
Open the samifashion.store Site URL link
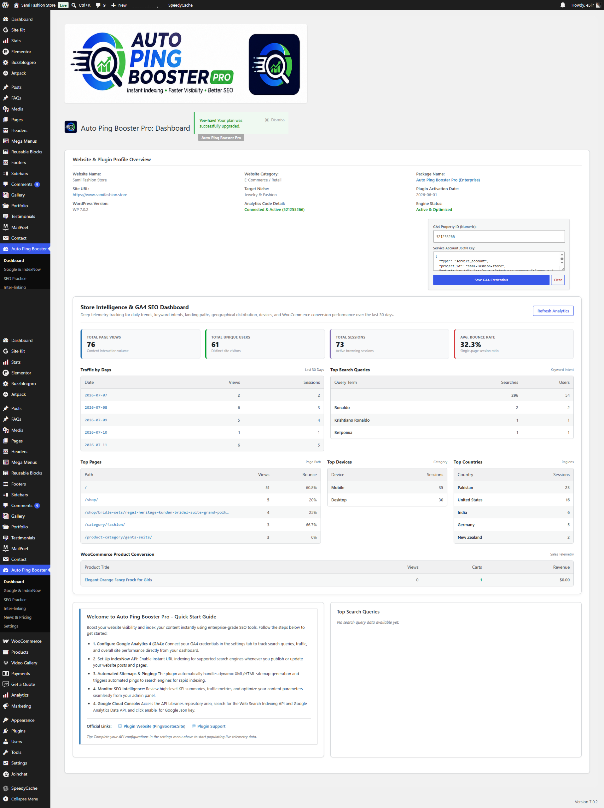click(x=100, y=195)
